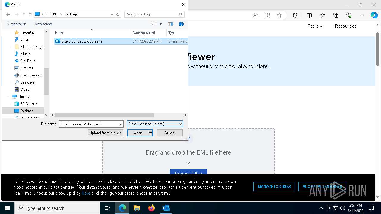Screen dimensions: 381x214
Task: Open Edge Settings and more menu
Action: point(362,15)
